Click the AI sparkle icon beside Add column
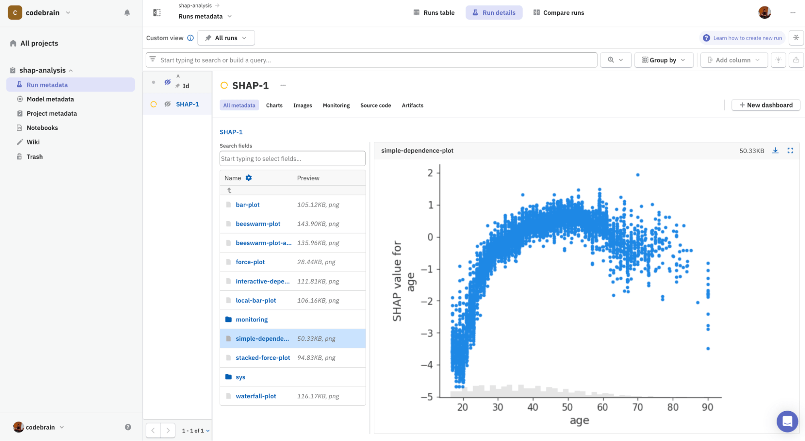Image resolution: width=805 pixels, height=441 pixels. click(778, 60)
